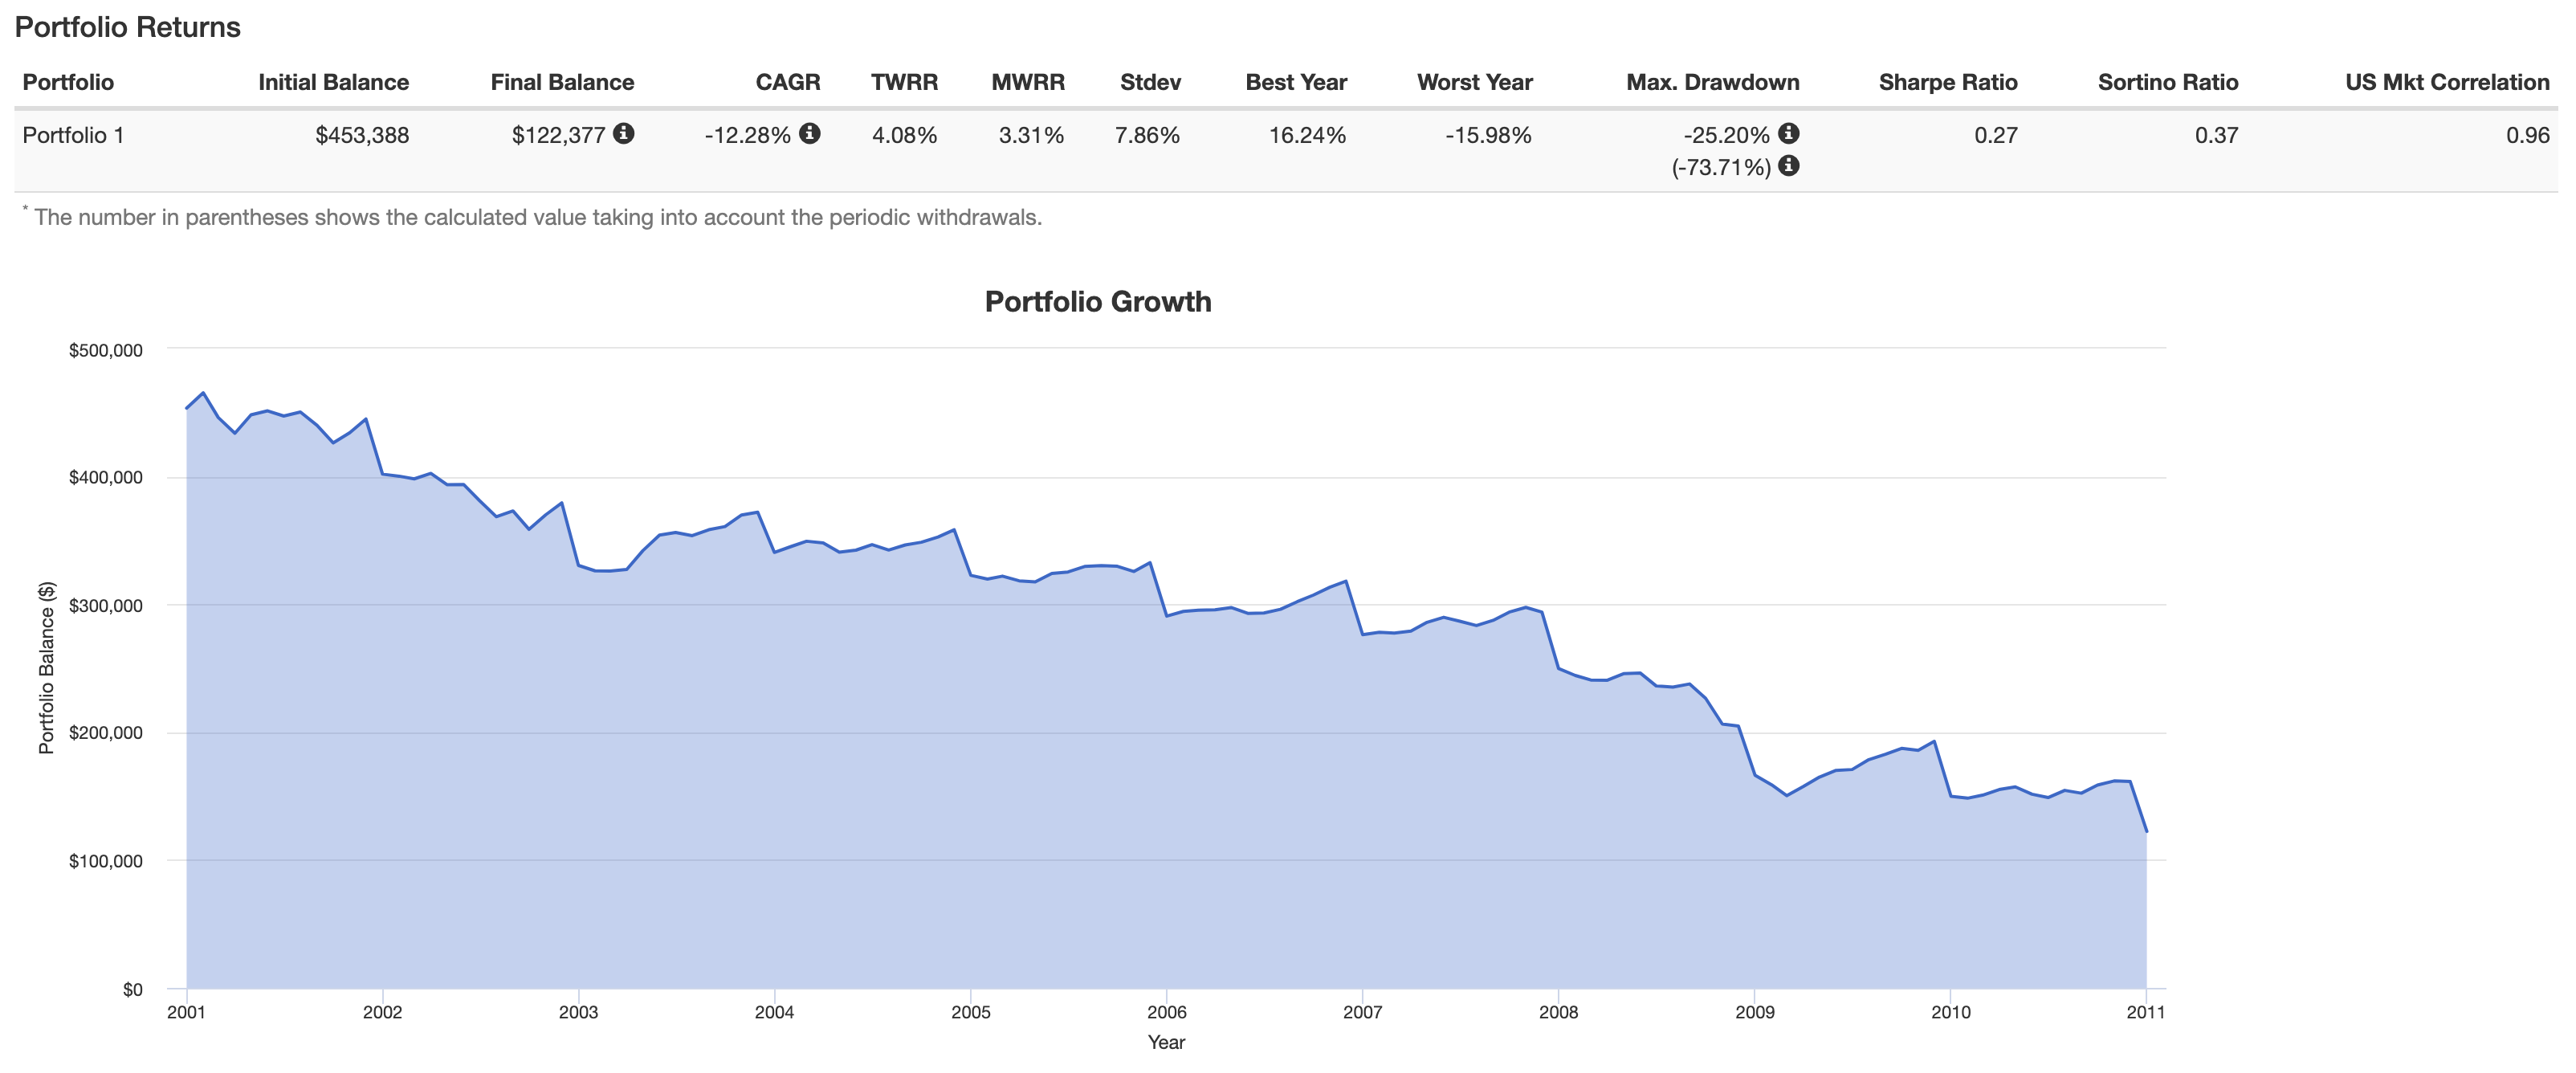Viewport: 2576px width, 1073px height.
Task: Click the 2008 label on the year axis
Action: click(1557, 1012)
